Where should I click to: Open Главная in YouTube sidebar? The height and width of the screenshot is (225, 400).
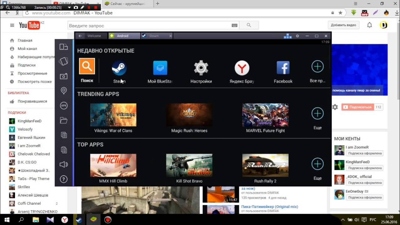25,40
